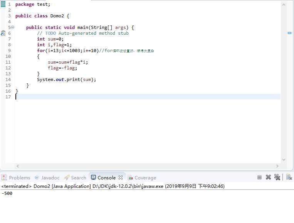
Task: Switch to the Problems tab
Action: point(16,177)
